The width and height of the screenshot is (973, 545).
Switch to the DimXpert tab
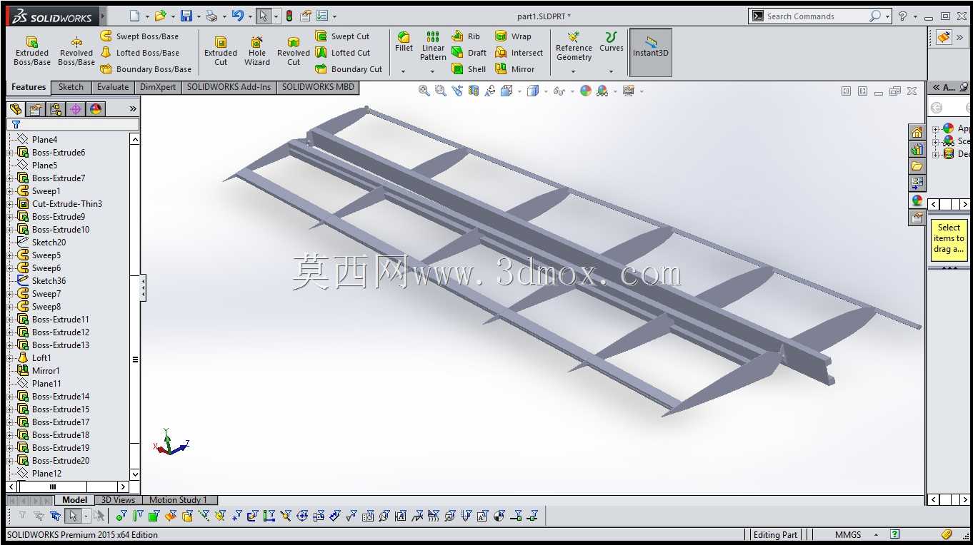click(158, 87)
